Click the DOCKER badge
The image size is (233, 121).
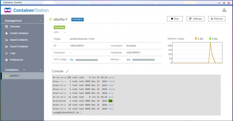click(77, 19)
